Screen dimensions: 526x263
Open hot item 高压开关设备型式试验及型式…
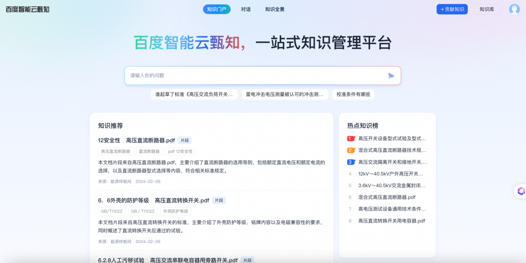pyautogui.click(x=393, y=139)
